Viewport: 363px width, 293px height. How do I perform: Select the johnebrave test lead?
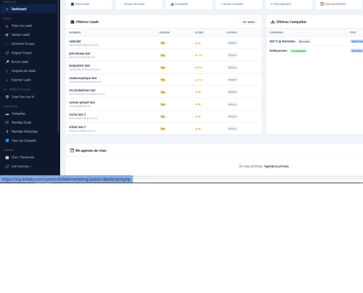pyautogui.click(x=164, y=55)
